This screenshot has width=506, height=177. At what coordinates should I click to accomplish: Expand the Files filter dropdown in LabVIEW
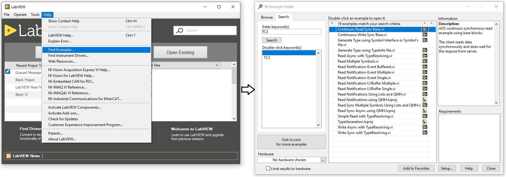217,65
